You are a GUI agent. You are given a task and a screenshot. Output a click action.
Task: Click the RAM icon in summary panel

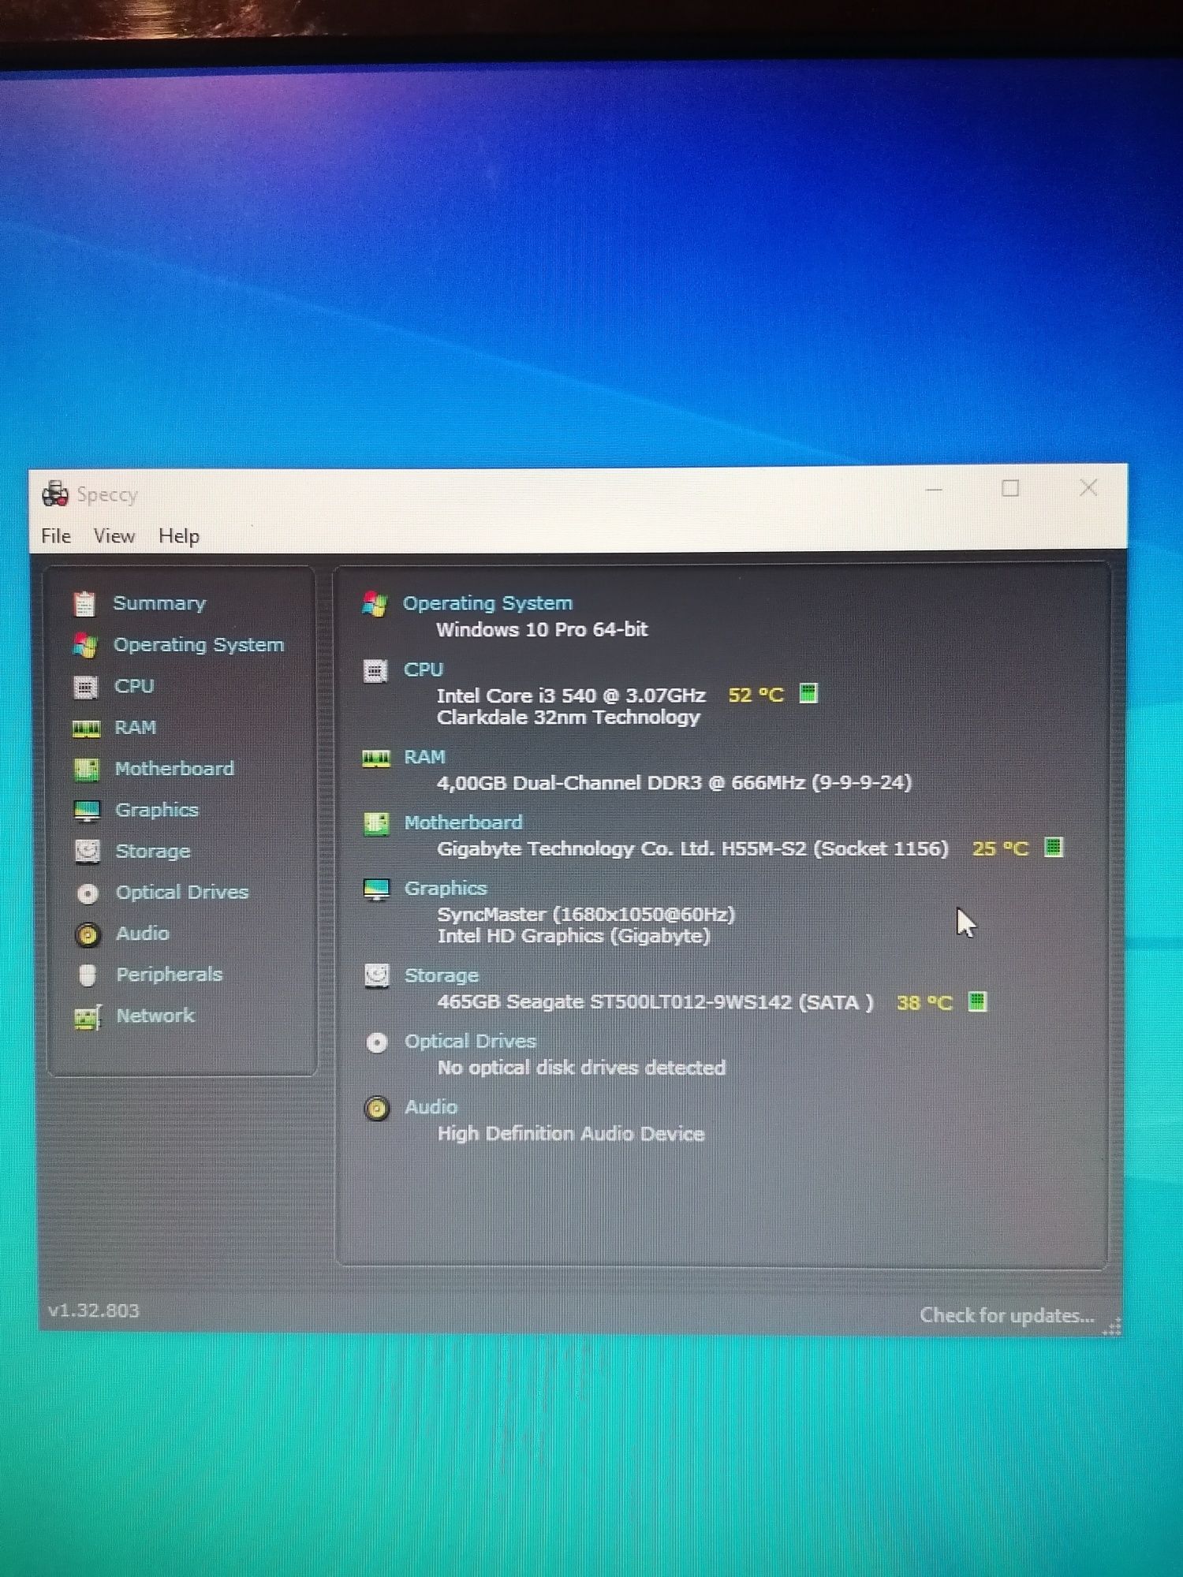pos(376,759)
